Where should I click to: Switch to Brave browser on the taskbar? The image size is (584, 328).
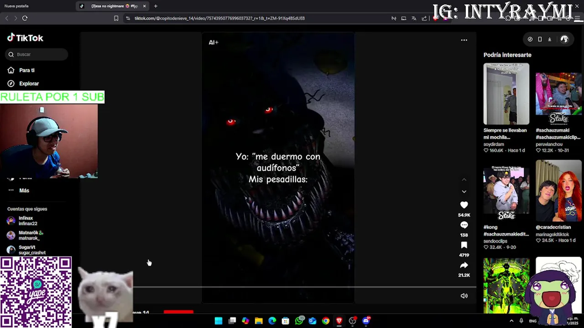339,321
